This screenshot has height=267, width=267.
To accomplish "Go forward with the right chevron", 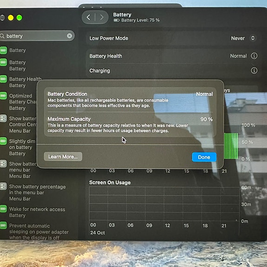I will (x=102, y=17).
